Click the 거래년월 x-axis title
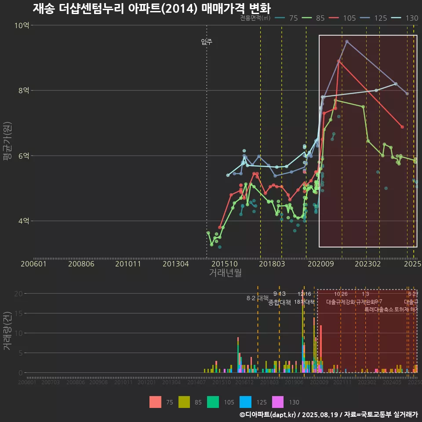 (x=225, y=273)
